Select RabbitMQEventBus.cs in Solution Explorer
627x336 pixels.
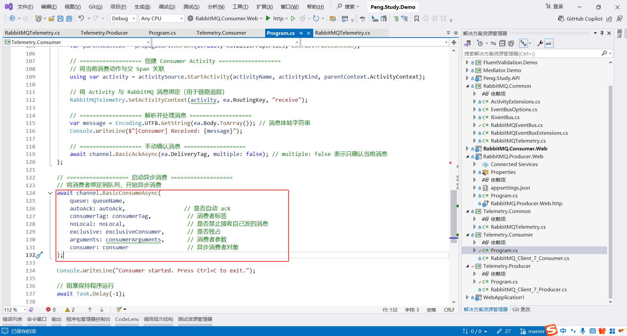[516, 125]
